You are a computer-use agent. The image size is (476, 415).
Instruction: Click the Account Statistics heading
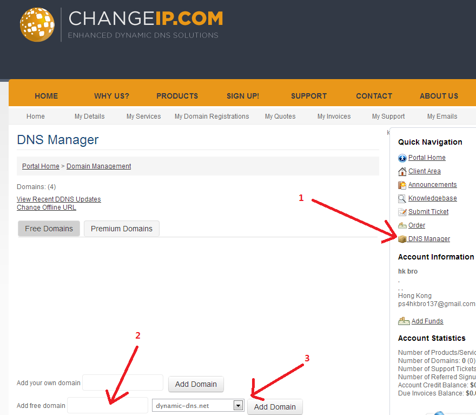[x=432, y=339]
